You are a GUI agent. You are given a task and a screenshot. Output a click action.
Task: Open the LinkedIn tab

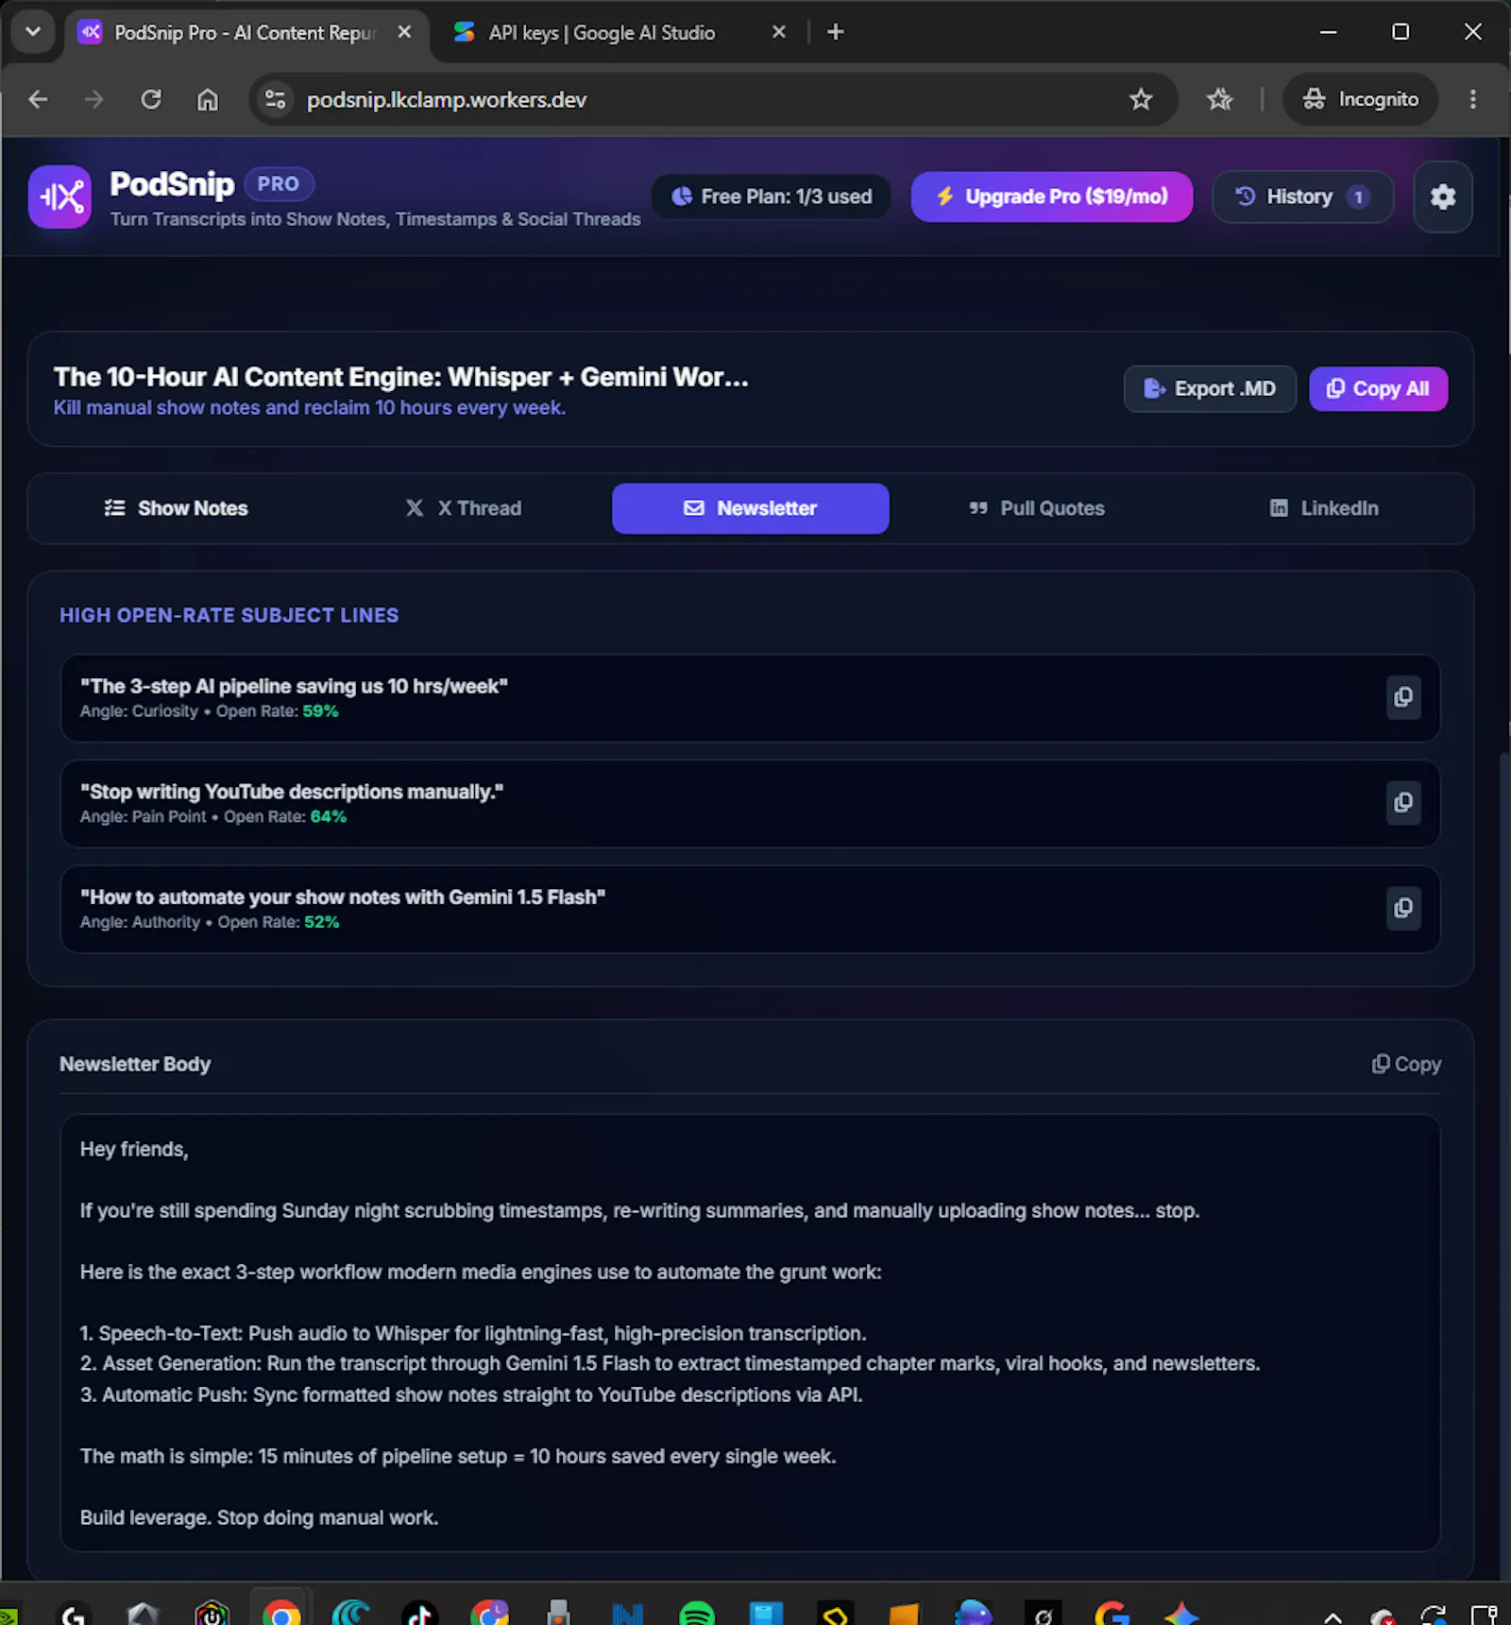coord(1323,508)
